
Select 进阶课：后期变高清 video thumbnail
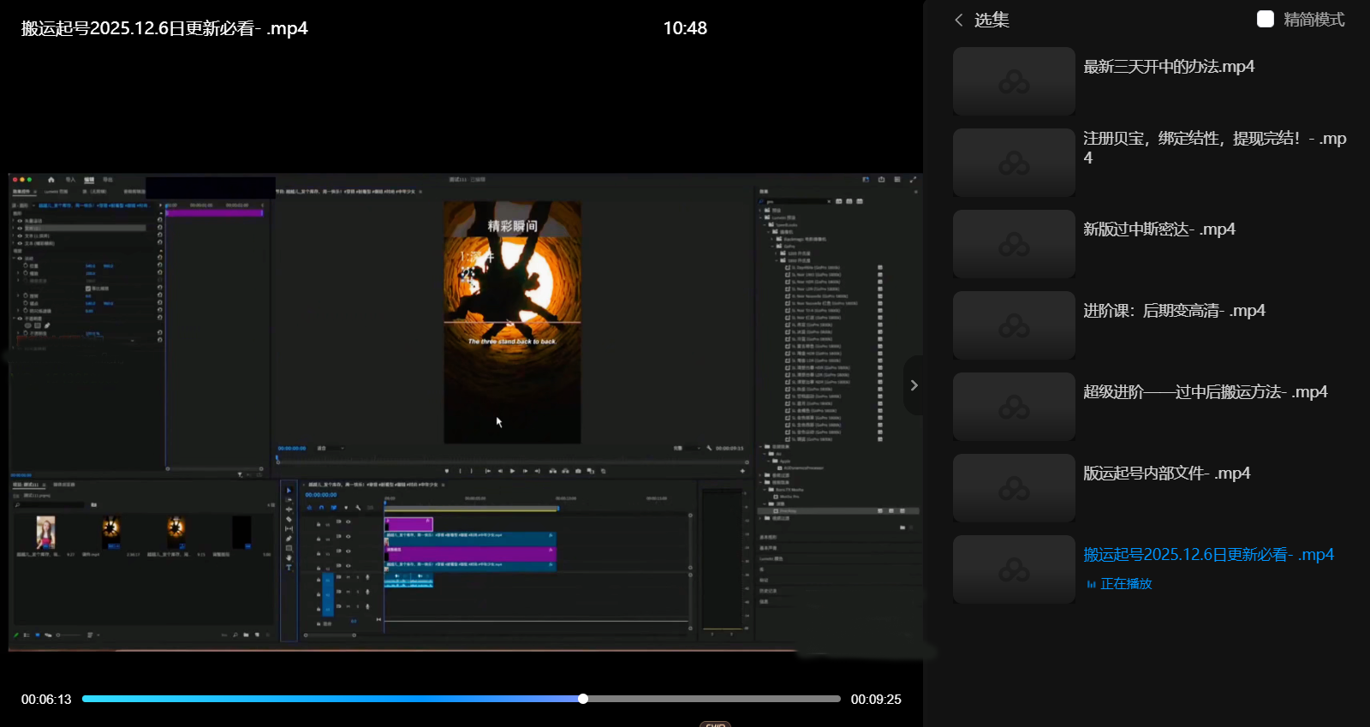[1014, 325]
